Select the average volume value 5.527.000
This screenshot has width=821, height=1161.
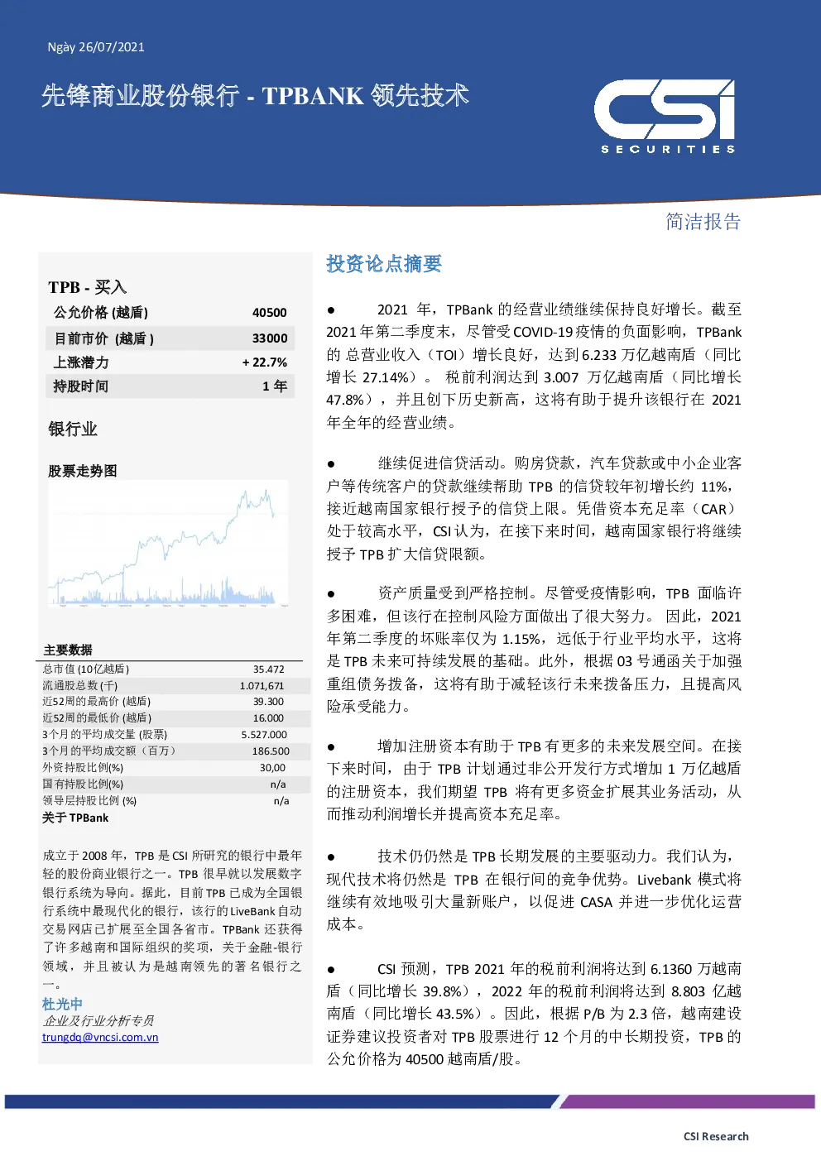point(265,735)
